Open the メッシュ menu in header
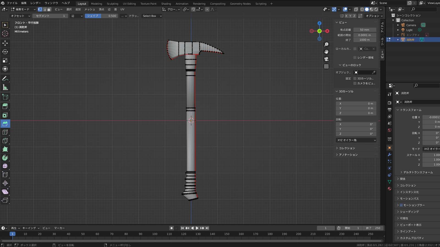The width and height of the screenshot is (440, 247). click(89, 9)
